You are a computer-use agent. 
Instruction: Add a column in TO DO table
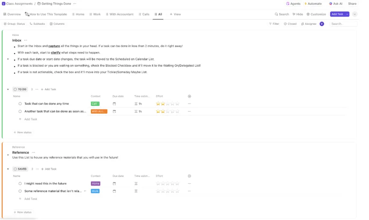click(190, 96)
